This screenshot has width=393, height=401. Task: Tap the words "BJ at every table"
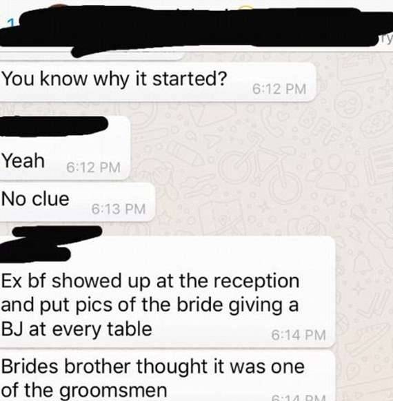(77, 329)
